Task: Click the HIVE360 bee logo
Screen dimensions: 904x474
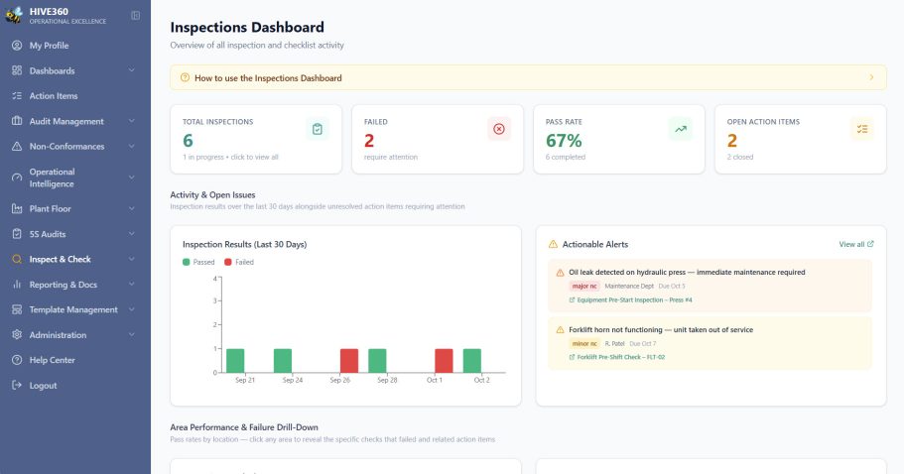Action: (x=14, y=15)
